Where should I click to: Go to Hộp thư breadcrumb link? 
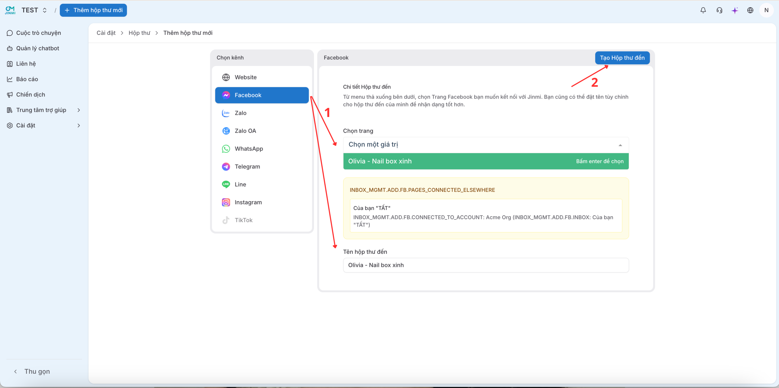coord(139,33)
